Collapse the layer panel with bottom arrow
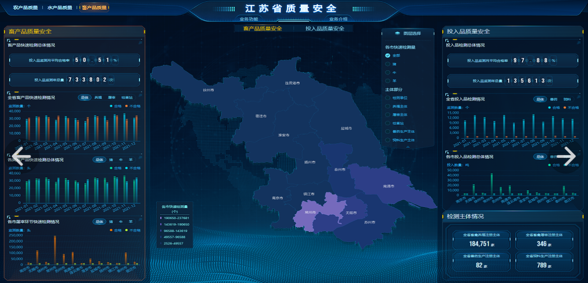 (x=407, y=146)
